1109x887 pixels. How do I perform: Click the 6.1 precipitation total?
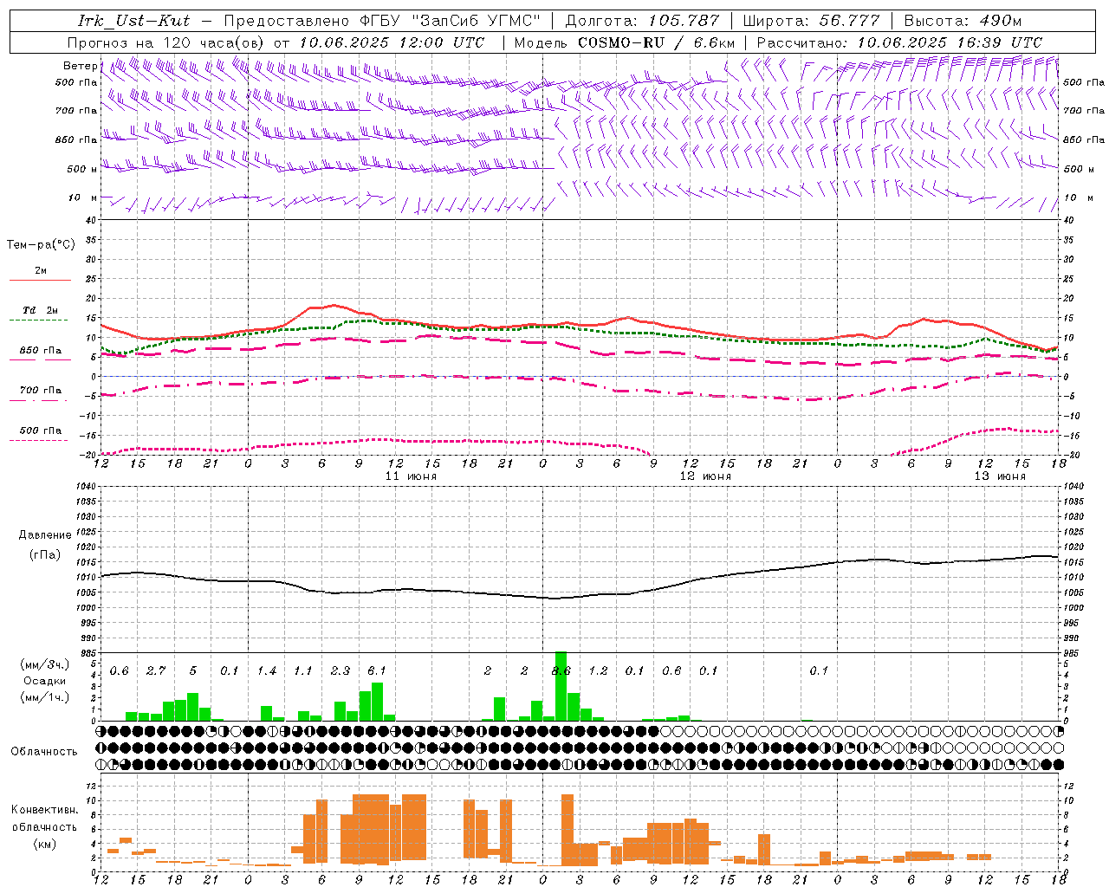[x=377, y=670]
